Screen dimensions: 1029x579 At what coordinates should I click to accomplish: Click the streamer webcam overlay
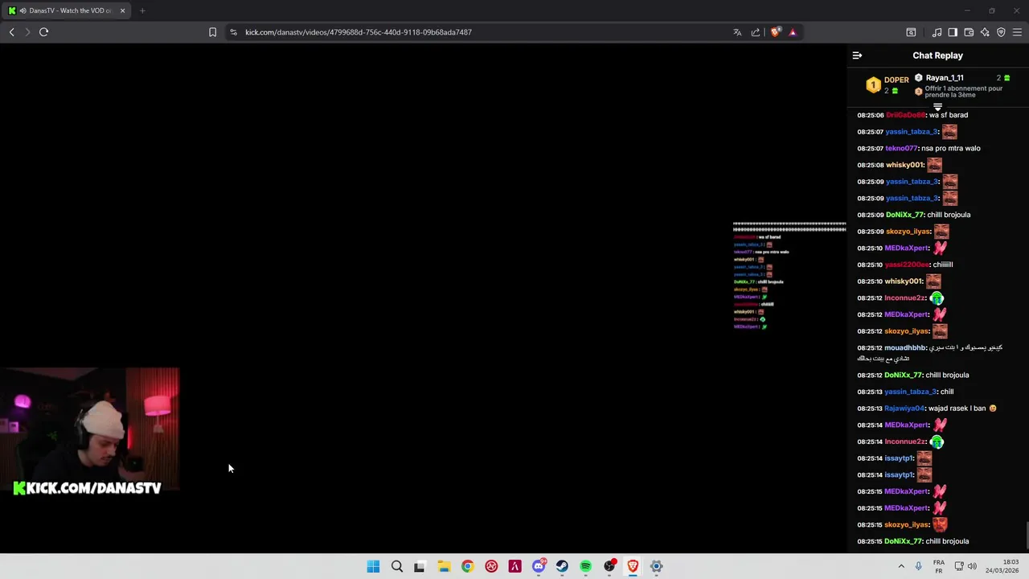tap(89, 431)
